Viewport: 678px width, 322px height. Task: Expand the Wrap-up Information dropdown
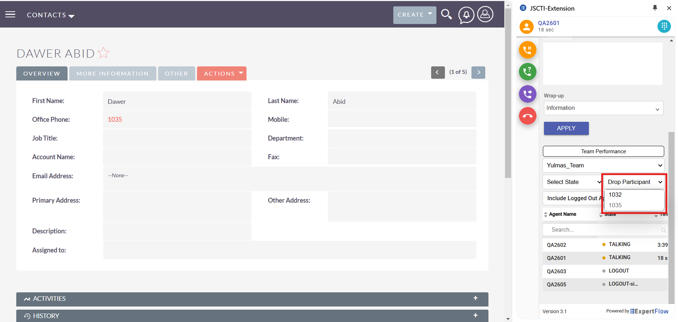(603, 108)
